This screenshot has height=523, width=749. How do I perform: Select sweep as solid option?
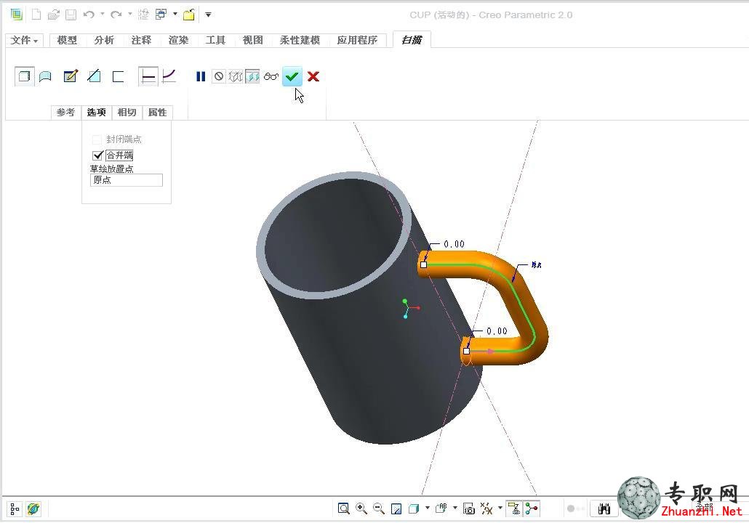tap(25, 76)
